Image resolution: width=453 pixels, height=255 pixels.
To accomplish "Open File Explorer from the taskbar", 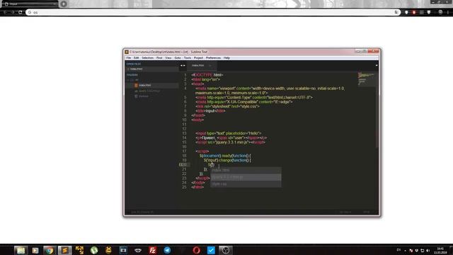I will 21,250.
